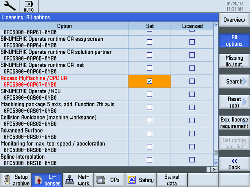
Task: Click the wrench setup icon
Action: pos(9,6)
